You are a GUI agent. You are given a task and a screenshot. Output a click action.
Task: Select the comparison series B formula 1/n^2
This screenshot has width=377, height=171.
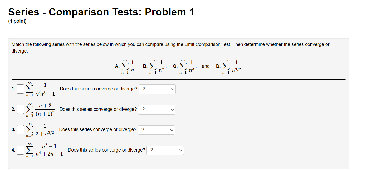157,66
